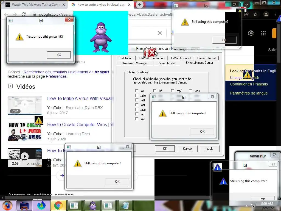
Task: Check the .aiff file type
Action: (x=137, y=100)
